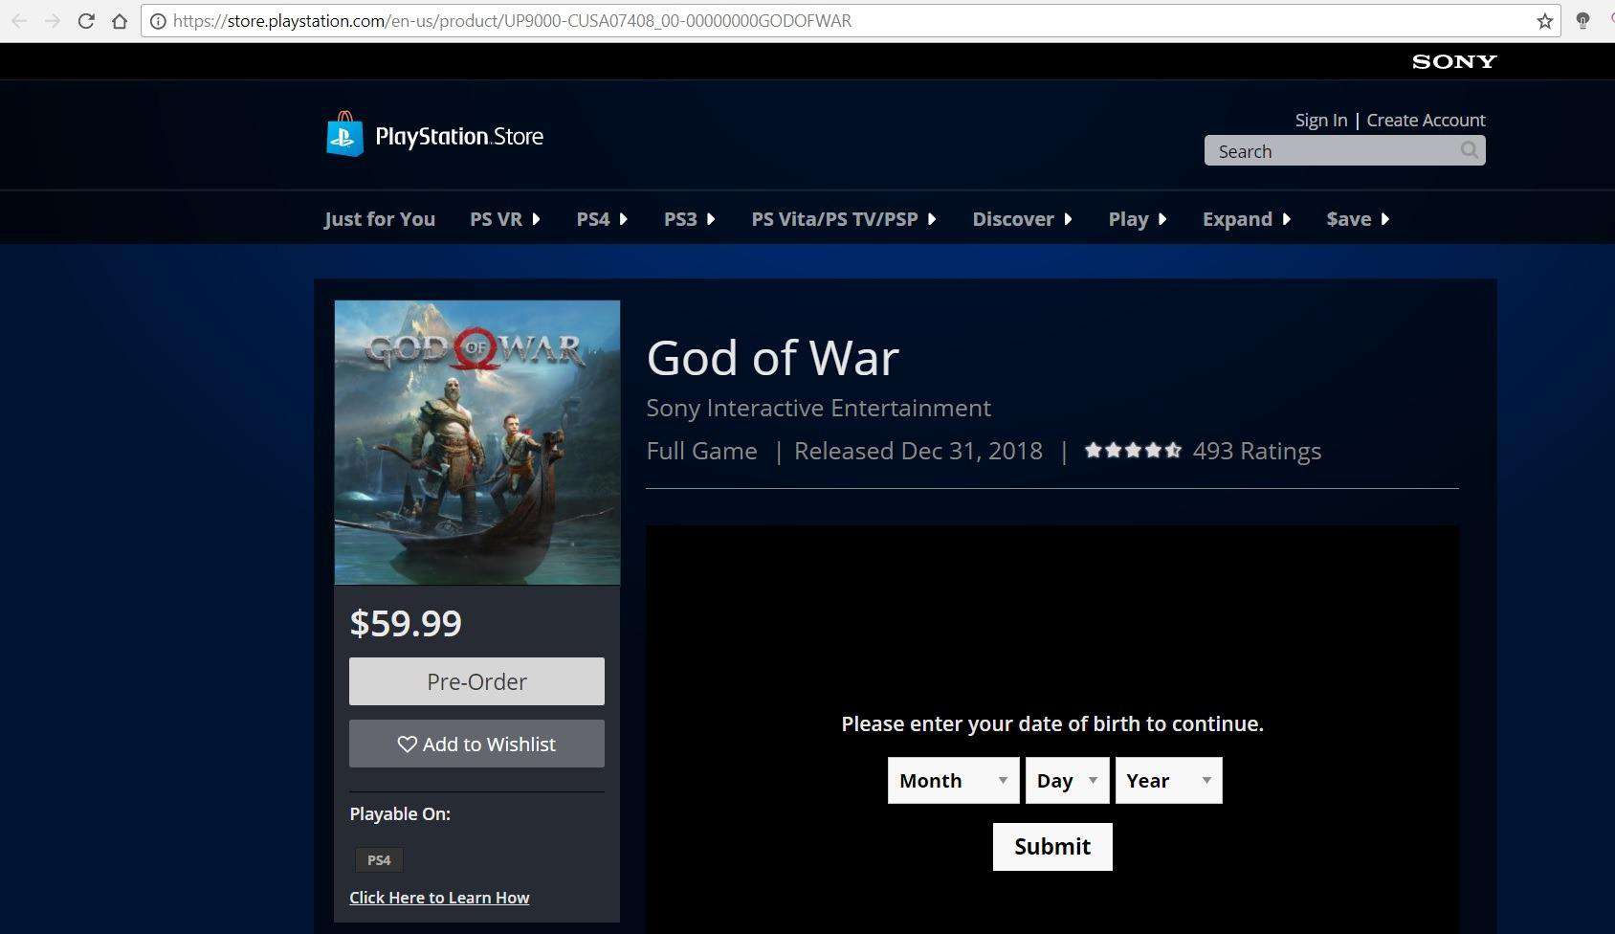The image size is (1615, 934).
Task: Open the Create Account link
Action: pyautogui.click(x=1426, y=120)
